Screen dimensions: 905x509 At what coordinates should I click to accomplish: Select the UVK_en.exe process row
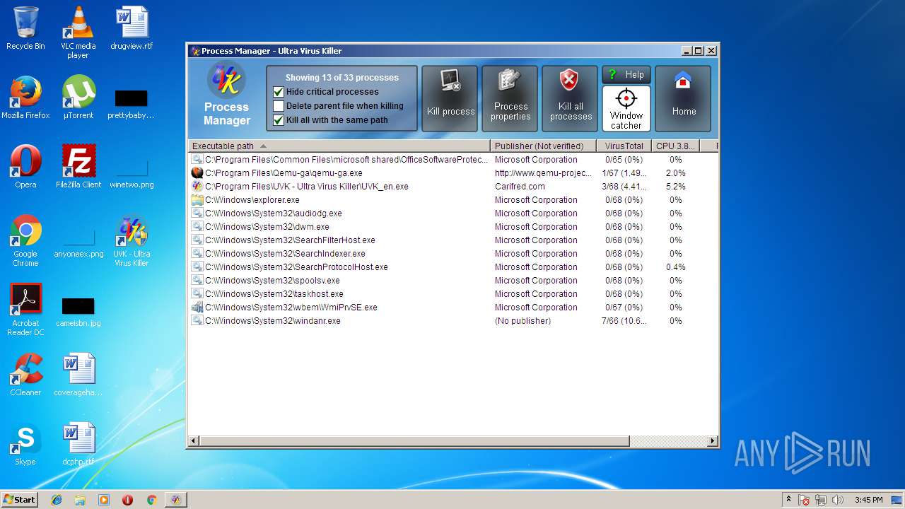pos(452,187)
